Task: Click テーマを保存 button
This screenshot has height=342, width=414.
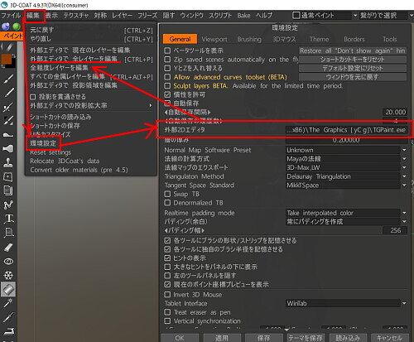Action: 306,338
